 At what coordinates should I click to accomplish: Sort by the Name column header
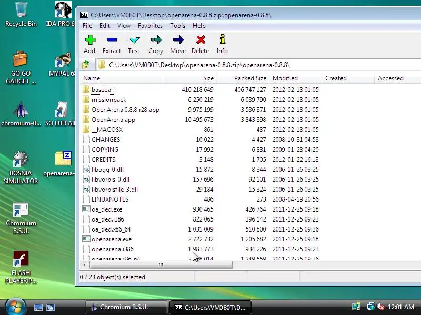tap(122, 78)
